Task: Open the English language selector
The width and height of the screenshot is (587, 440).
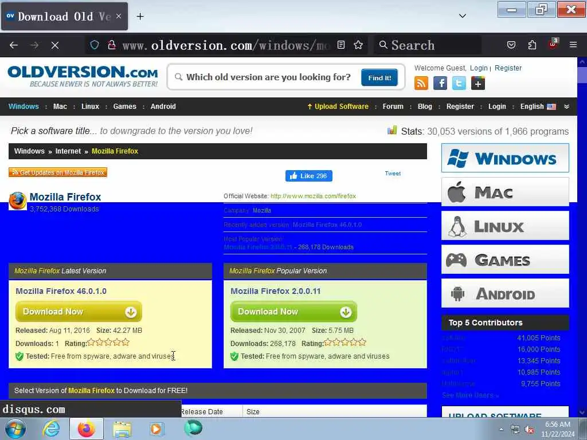Action: (538, 106)
